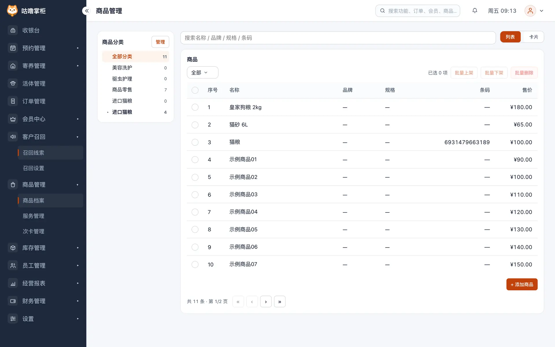Click the 预约管理 calendar icon

[13, 48]
